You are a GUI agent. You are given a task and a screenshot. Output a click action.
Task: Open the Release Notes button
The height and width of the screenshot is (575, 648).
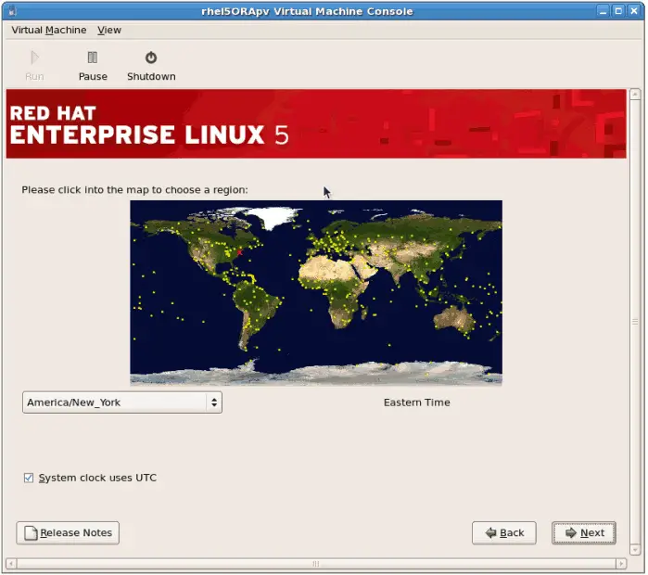tap(68, 533)
